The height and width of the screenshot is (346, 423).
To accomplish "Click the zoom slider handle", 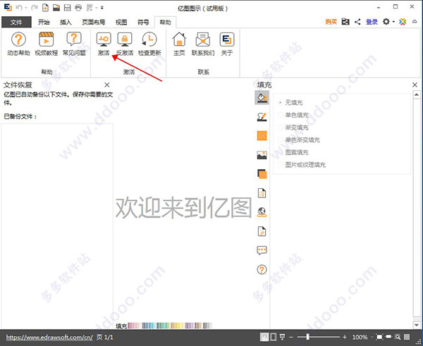I will (308, 337).
